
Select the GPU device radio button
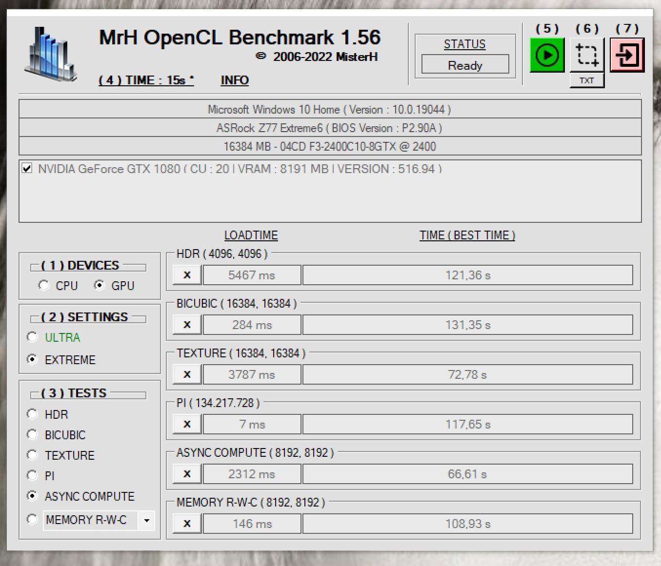[x=100, y=285]
